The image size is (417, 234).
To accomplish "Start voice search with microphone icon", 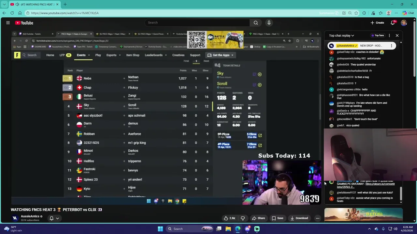I will 269,22.
